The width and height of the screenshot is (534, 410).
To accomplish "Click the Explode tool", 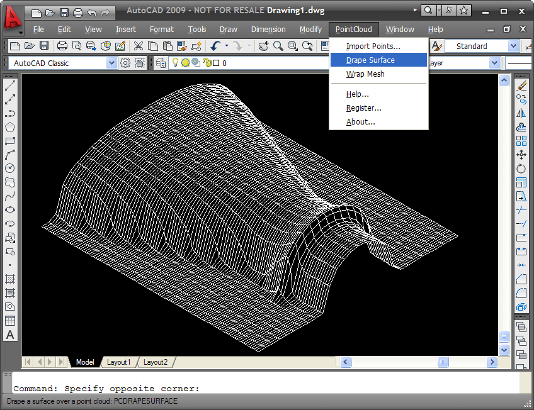I will click(x=521, y=307).
